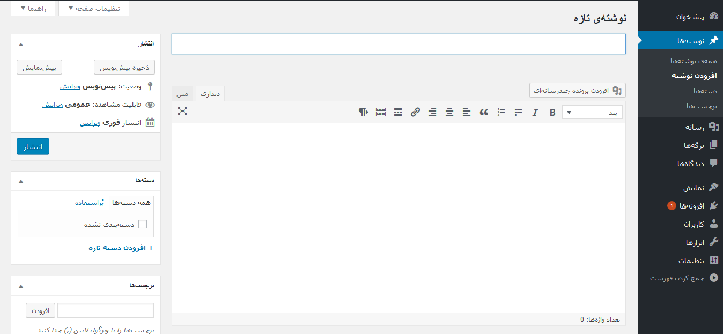The width and height of the screenshot is (723, 334).
Task: Center-align text using the toolbar
Action: [x=449, y=112]
